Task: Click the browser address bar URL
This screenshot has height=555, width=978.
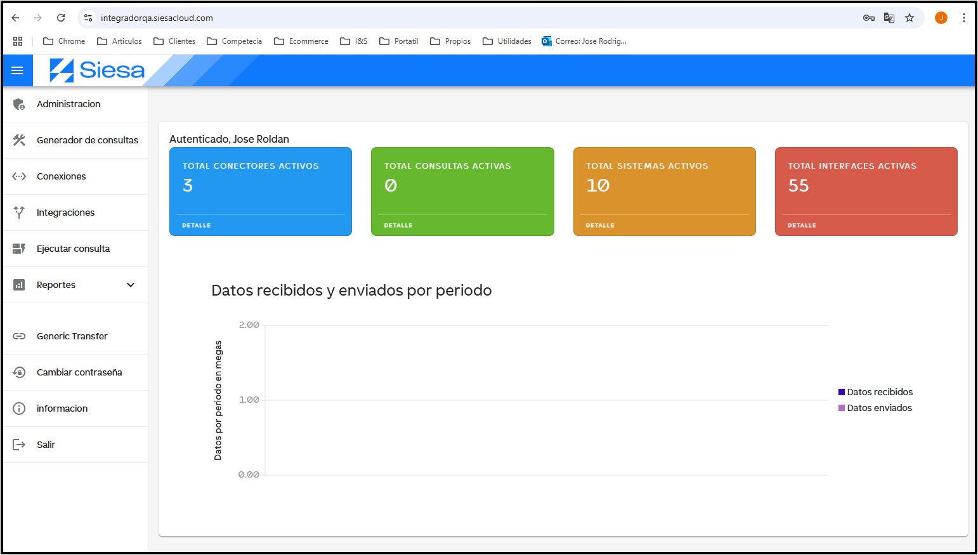Action: [157, 18]
